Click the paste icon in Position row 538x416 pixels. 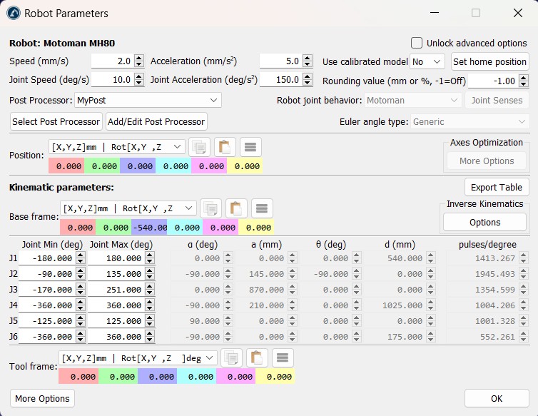[x=225, y=147]
